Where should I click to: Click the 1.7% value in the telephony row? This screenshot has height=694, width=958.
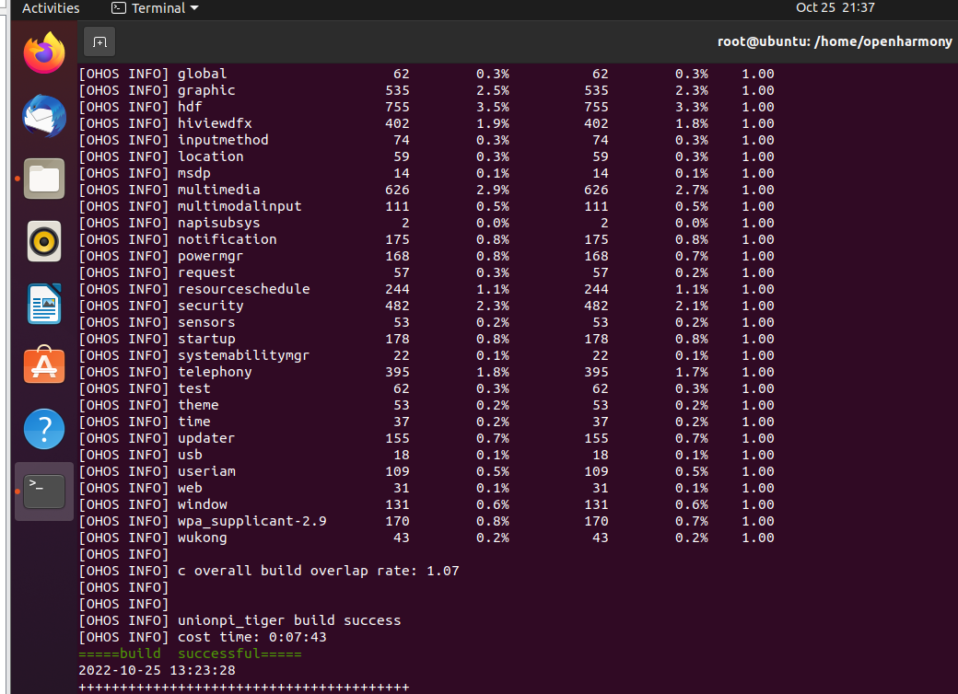click(x=692, y=372)
